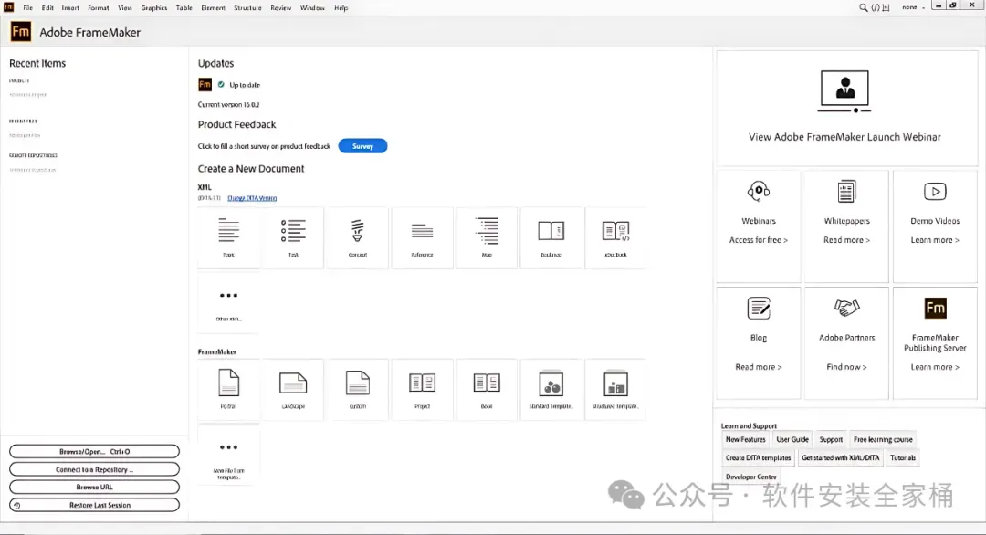Open the Free learning course link
The width and height of the screenshot is (986, 535).
click(883, 439)
